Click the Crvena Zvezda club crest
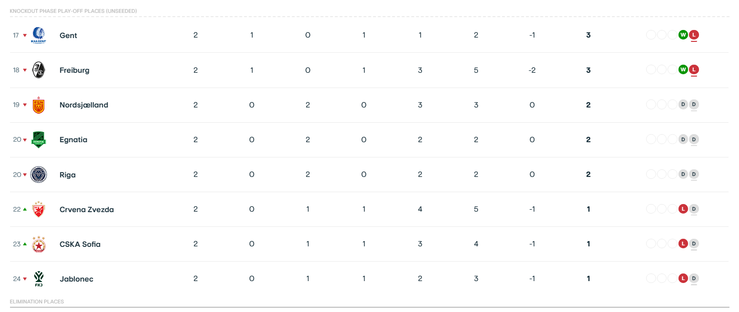This screenshot has height=312, width=739. pos(39,209)
